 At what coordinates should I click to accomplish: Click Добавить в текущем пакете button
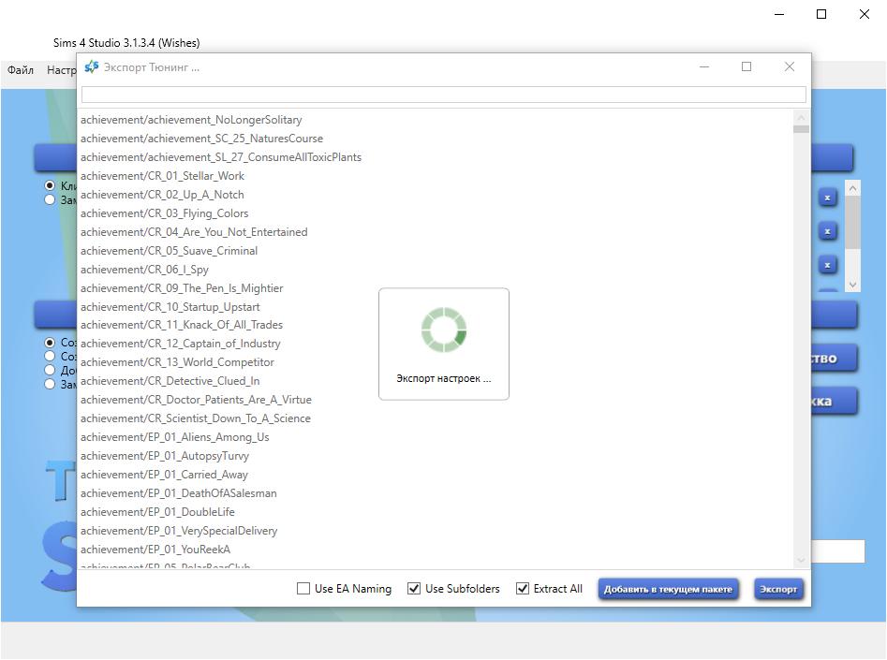[668, 589]
